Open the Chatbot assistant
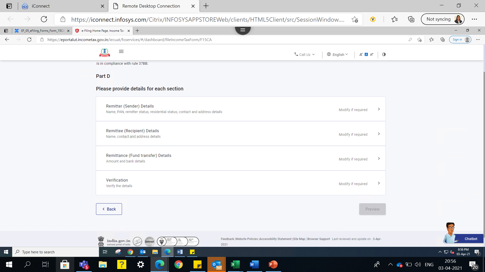The image size is (485, 272). pos(471,239)
